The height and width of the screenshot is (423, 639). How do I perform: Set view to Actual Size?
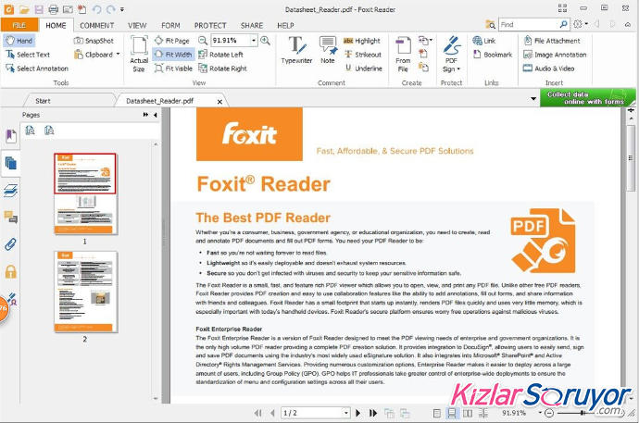(x=139, y=54)
